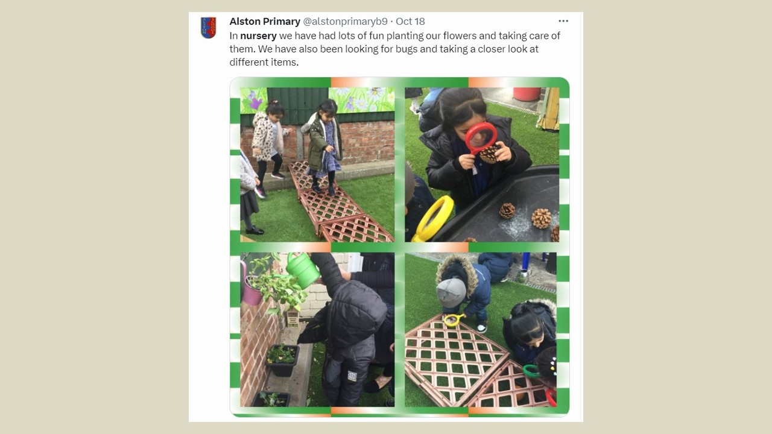
Task: Open photo of children inspecting lattice panel
Action: pos(482,330)
